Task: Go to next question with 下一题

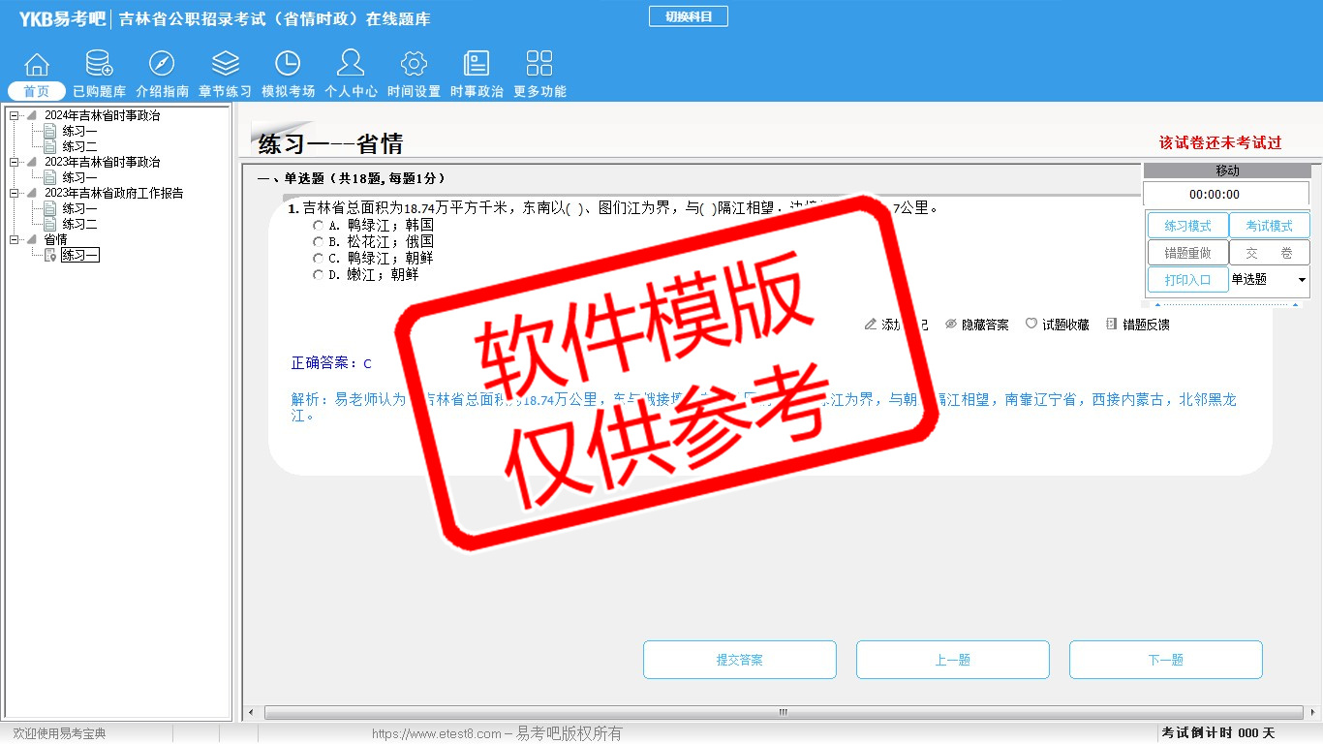Action: 1165,660
